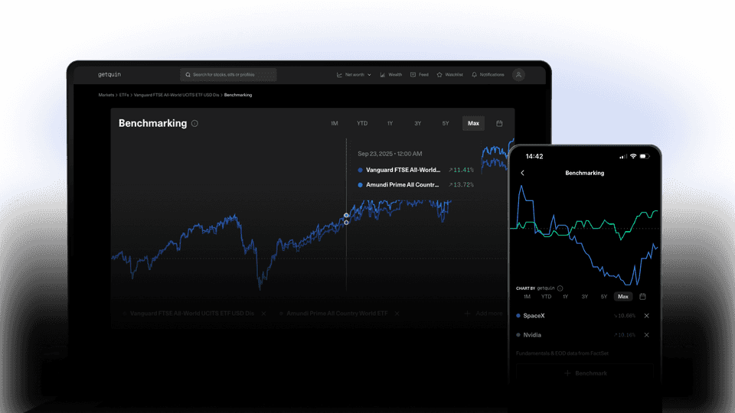Select 1Y range on phone chart
The image size is (735, 413).
click(x=565, y=297)
